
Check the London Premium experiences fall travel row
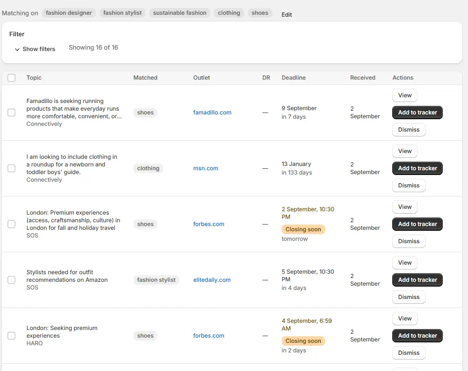(11, 224)
